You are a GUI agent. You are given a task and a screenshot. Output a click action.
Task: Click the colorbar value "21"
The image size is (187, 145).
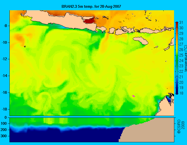click(181, 77)
